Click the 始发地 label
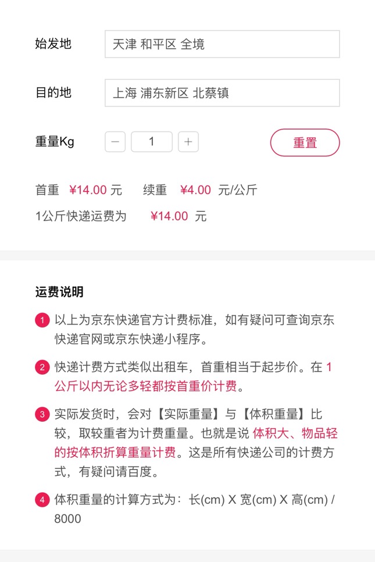 tap(53, 44)
